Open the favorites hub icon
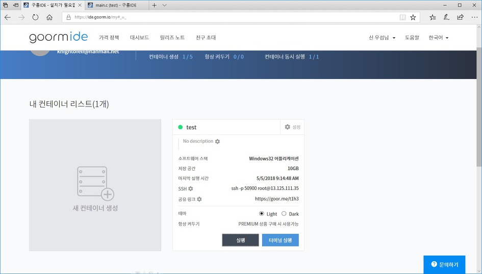 [433, 17]
